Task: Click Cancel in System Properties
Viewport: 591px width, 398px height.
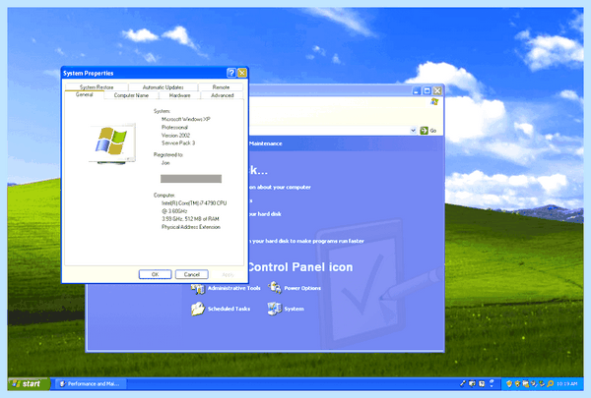Action: click(x=191, y=274)
